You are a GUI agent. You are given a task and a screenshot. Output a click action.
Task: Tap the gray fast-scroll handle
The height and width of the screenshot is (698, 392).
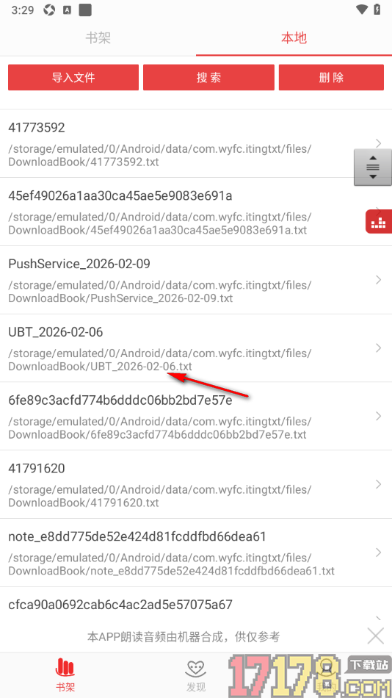(373, 168)
